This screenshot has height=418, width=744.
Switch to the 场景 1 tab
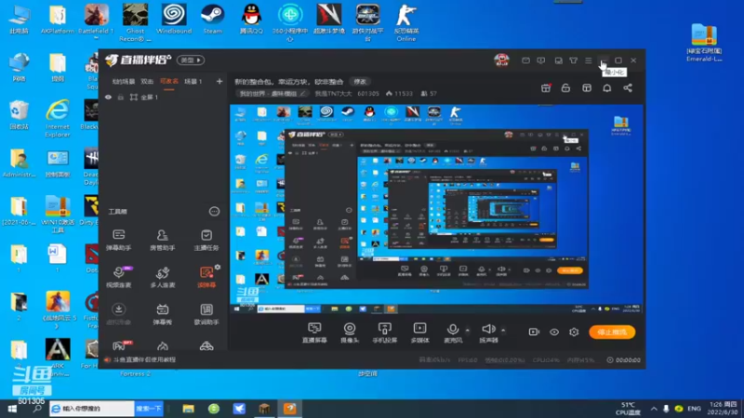click(193, 82)
